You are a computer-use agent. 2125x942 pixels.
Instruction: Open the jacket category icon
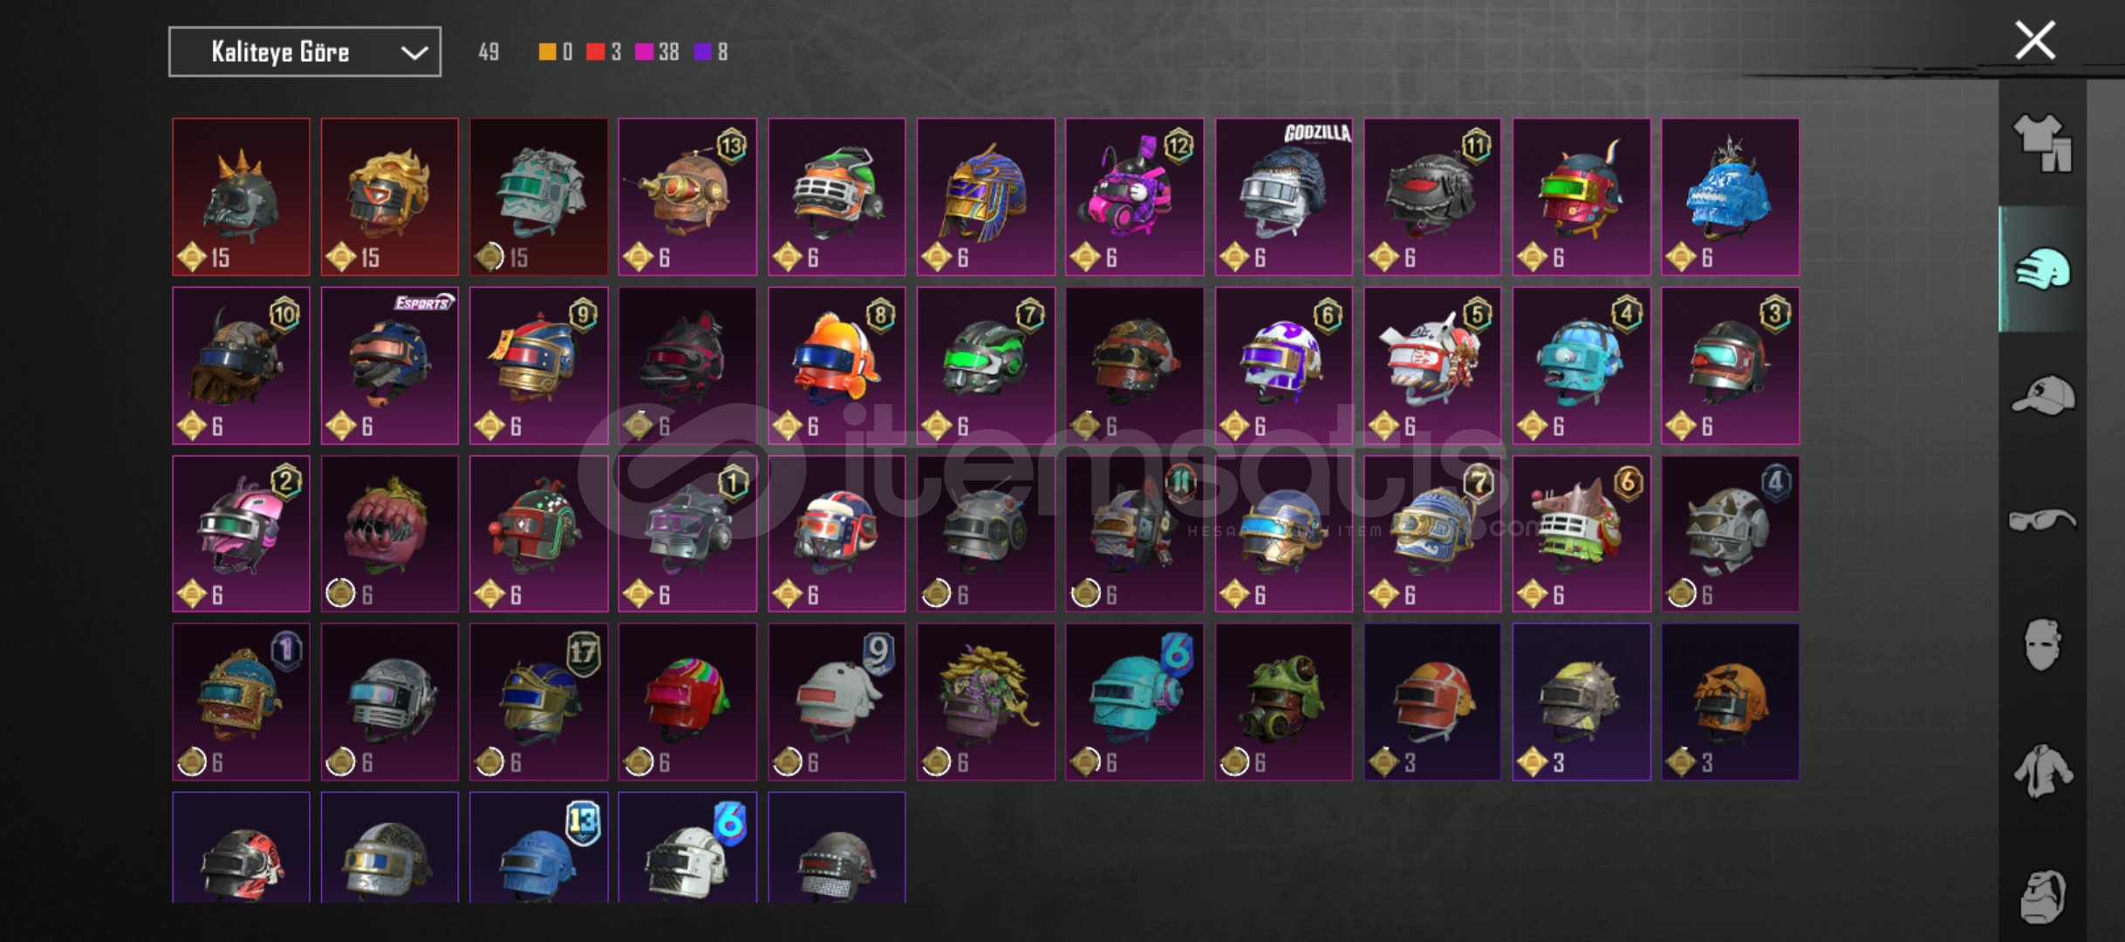[2042, 771]
